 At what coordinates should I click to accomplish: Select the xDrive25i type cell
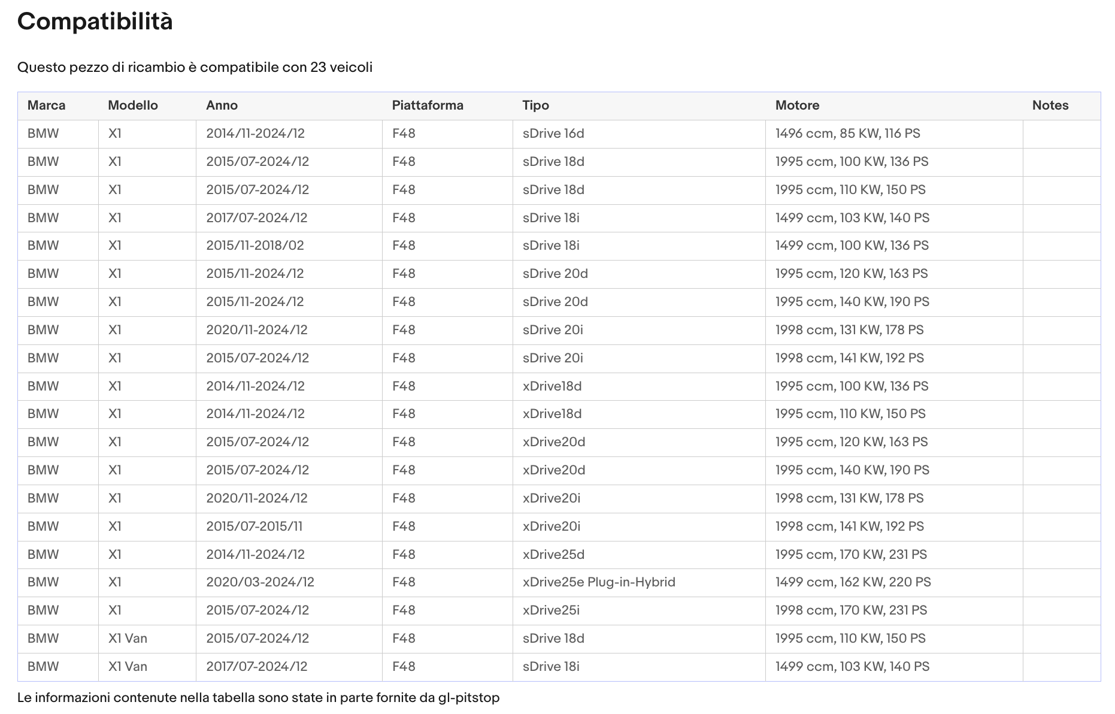(639, 610)
